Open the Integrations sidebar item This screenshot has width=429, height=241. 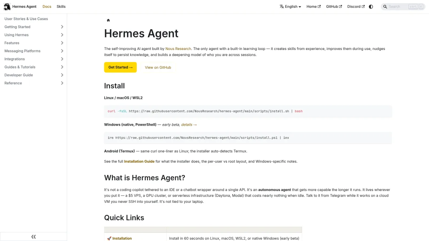[15, 59]
